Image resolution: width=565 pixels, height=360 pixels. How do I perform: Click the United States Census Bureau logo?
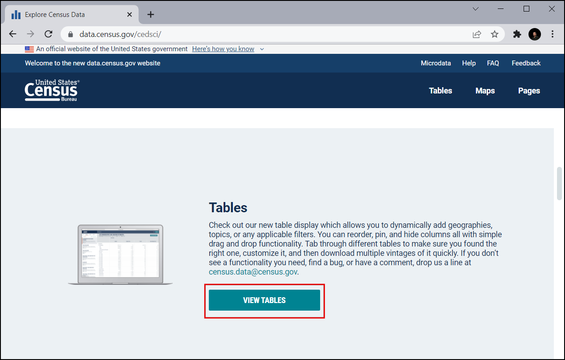[52, 90]
